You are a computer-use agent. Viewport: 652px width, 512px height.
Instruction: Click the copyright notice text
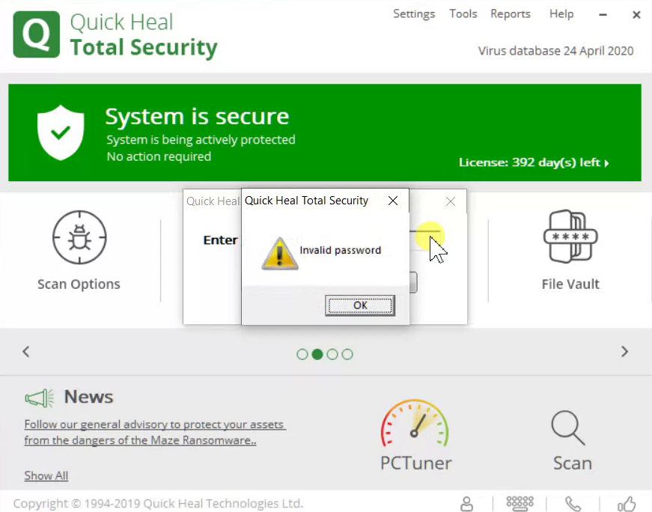click(159, 504)
